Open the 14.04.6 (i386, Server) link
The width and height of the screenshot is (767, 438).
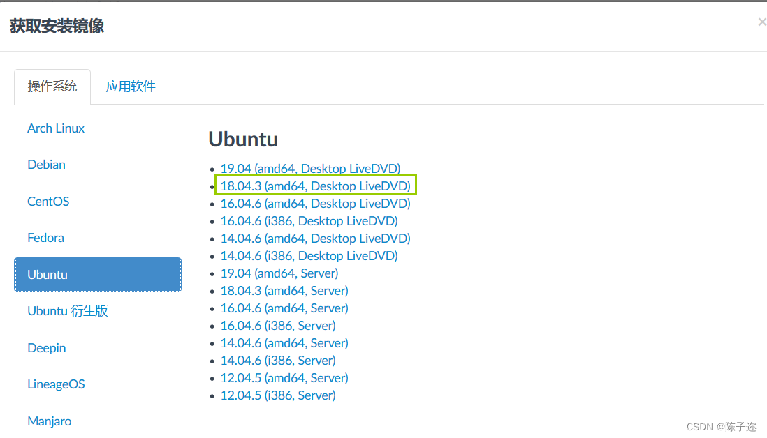tap(278, 361)
